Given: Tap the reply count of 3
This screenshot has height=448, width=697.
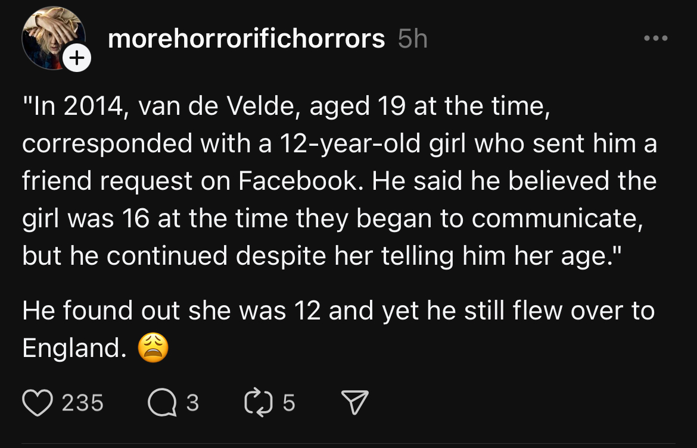Looking at the screenshot, I should pos(192,403).
